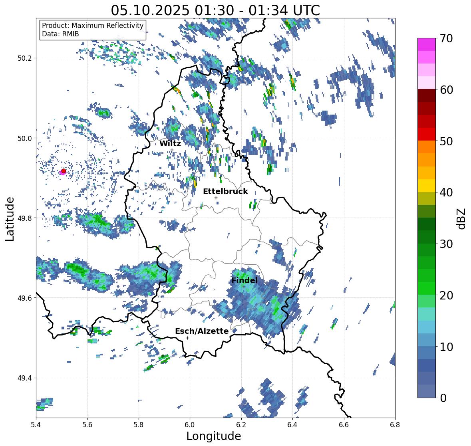This screenshot has height=446, width=471.
Task: Click the plus marker below Findel label
Action: [x=244, y=287]
